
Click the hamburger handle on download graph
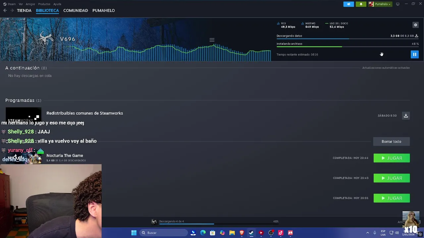coord(212,40)
